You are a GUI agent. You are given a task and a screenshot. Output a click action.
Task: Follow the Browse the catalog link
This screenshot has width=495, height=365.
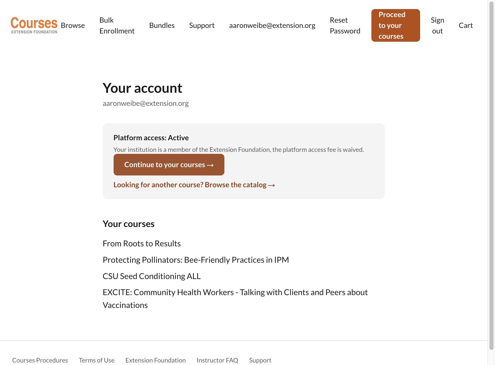194,185
